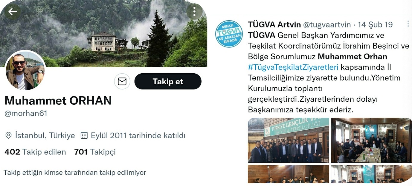View Muhammet ORHAN's profile picture

[25, 71]
